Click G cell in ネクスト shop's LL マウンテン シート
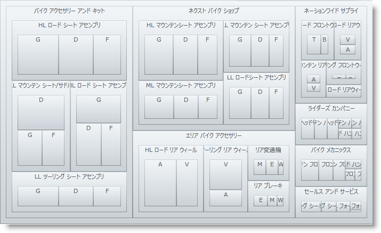The height and width of the screenshot is (233, 381). 240,51
